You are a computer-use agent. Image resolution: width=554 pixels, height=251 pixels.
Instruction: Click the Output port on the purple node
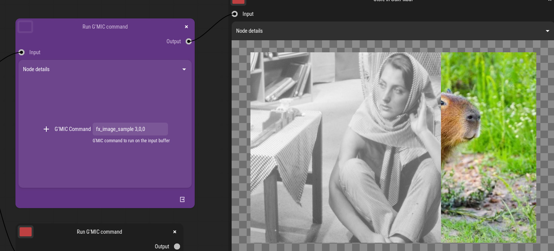click(189, 41)
